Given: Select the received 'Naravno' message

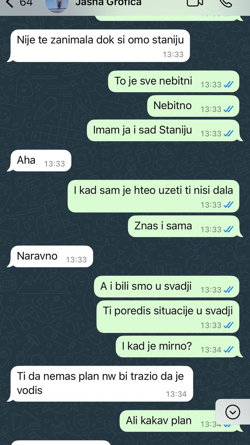Looking at the screenshot, I should coord(50,256).
